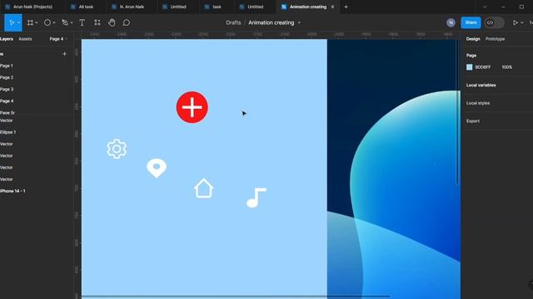Click the Share button
Image resolution: width=533 pixels, height=299 pixels.
click(471, 22)
